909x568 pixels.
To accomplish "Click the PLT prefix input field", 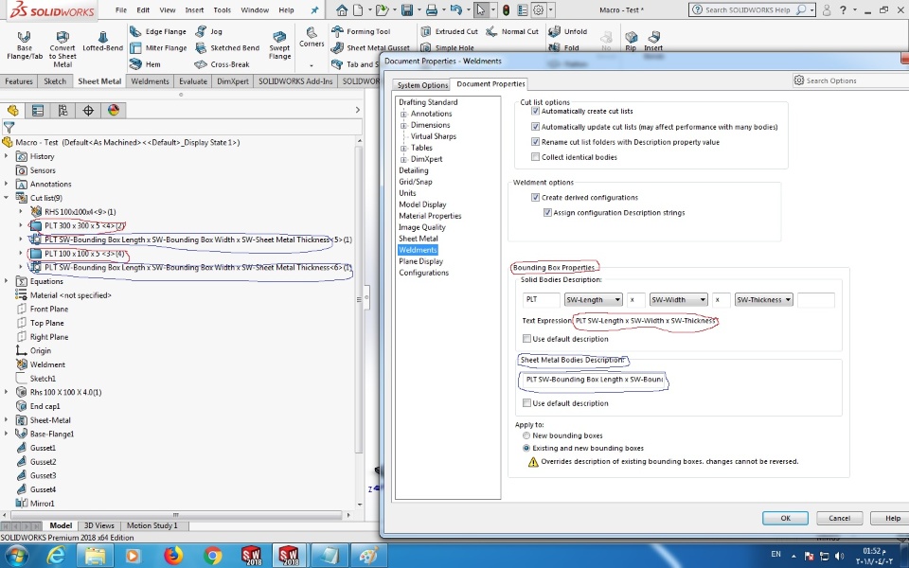I will coord(541,300).
